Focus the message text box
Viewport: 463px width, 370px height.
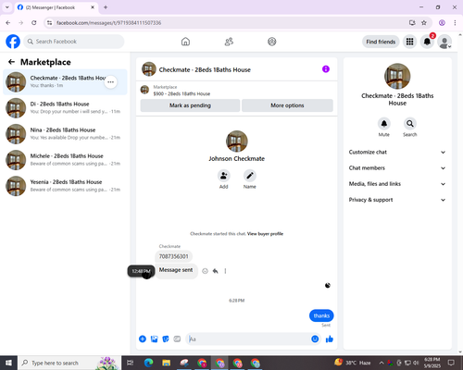[x=248, y=339]
